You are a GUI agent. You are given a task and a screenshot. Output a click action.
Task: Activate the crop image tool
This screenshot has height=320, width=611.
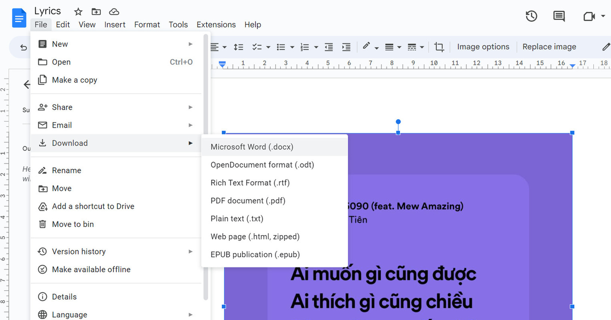439,47
